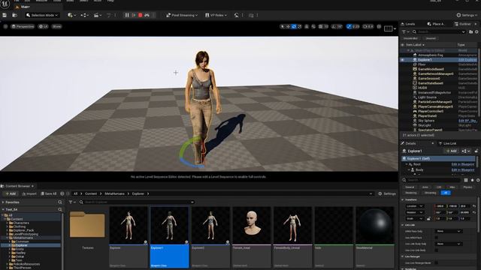481x270 pixels.
Task: Switch to the Place Actors tab
Action: 436,24
